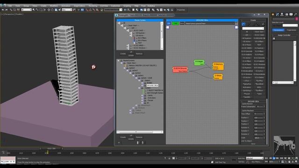Switch to the Motion command panel tab

pyautogui.click(x=286, y=14)
